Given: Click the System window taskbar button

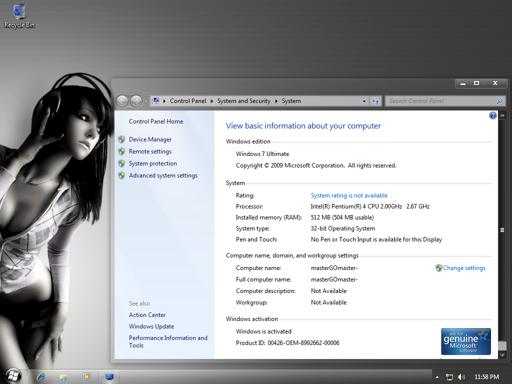Looking at the screenshot, I should [x=109, y=377].
